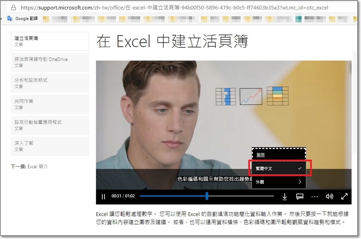This screenshot has width=361, height=239.
Task: Choose 繁體中文 caption language
Action: [279, 168]
